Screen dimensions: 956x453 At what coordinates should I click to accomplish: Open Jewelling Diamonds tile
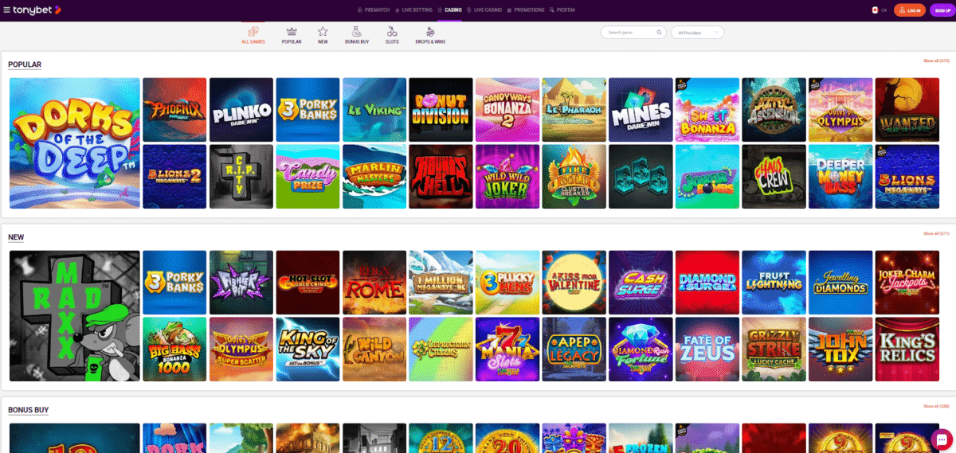tap(840, 283)
